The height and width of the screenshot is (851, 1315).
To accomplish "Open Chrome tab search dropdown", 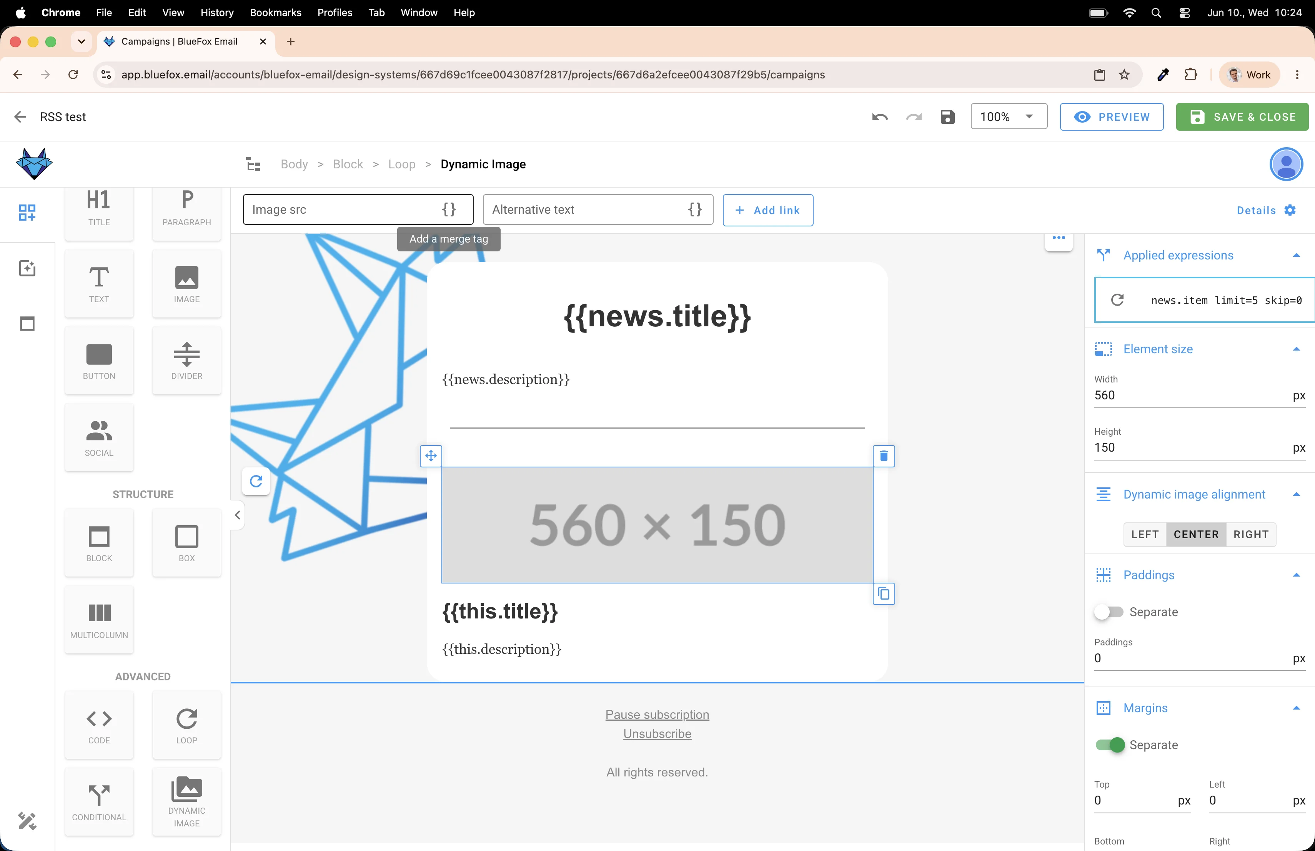I will point(81,42).
